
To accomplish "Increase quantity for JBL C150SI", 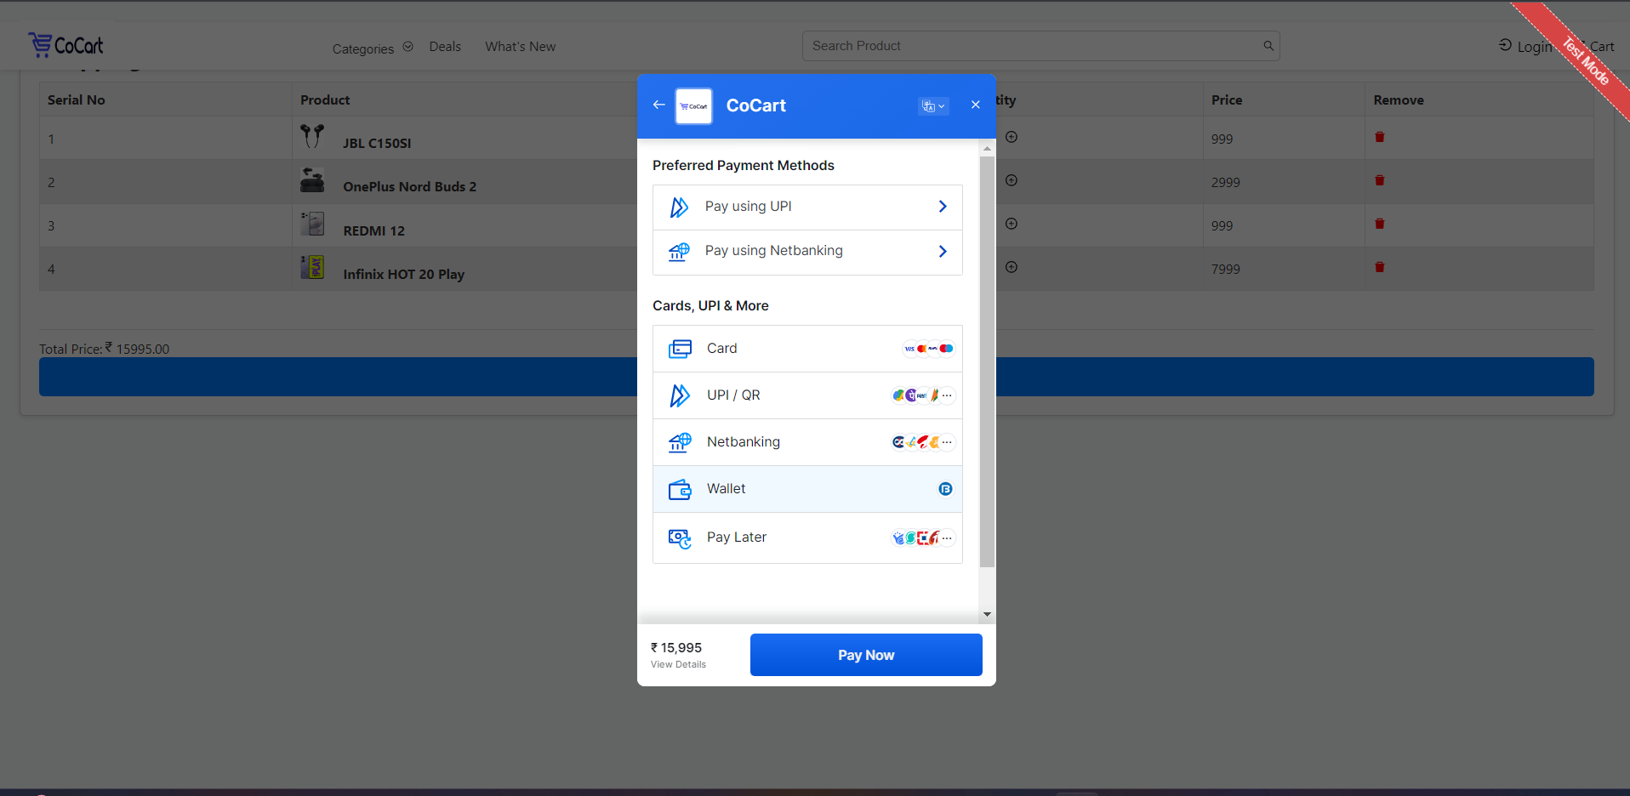I will click(1012, 137).
